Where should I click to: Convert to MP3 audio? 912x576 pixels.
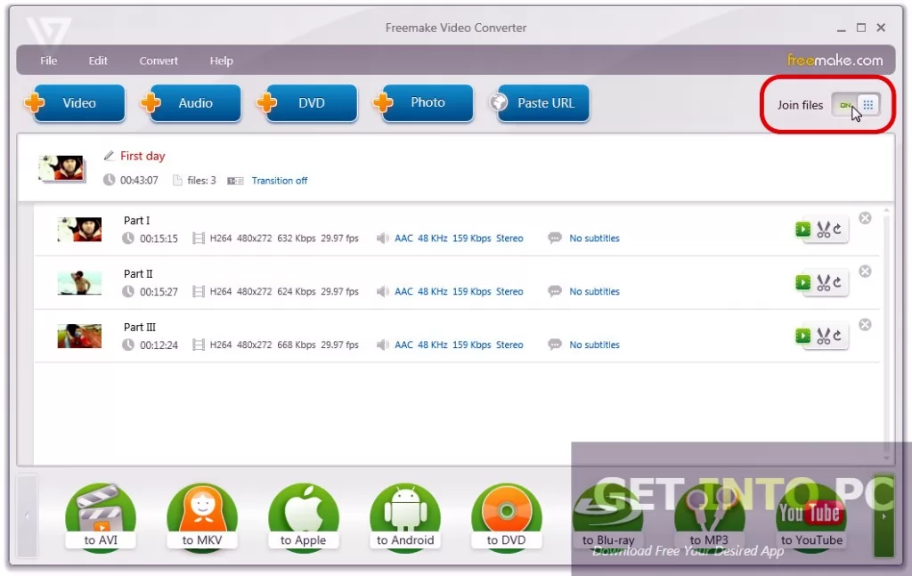pyautogui.click(x=710, y=517)
